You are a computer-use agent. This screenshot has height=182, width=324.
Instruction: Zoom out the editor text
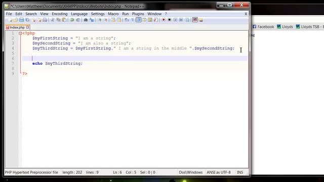(106, 20)
